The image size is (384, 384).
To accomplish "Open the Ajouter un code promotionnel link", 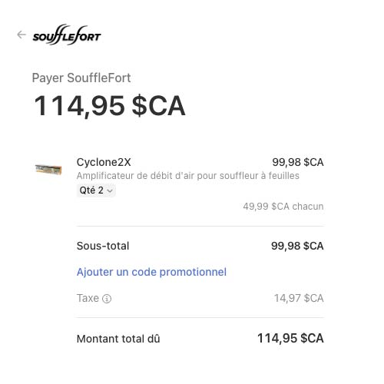I will click(x=151, y=272).
